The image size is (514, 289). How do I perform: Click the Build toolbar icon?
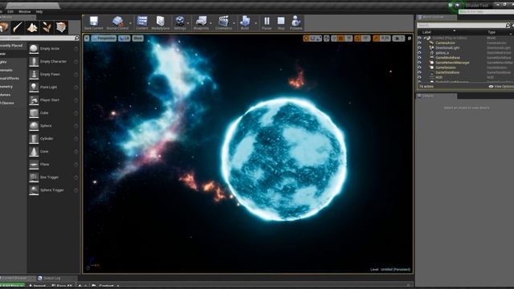click(245, 21)
